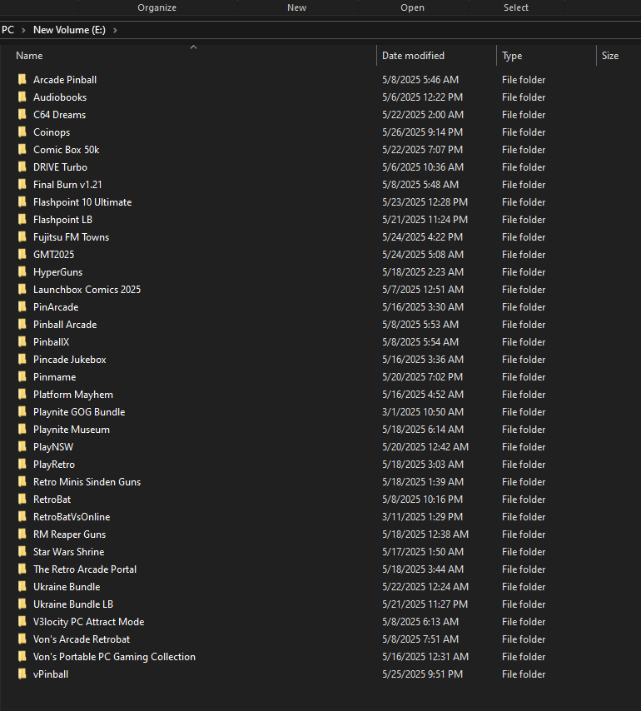Click the 5/16/2025 4:52 AM date cell

(x=423, y=395)
